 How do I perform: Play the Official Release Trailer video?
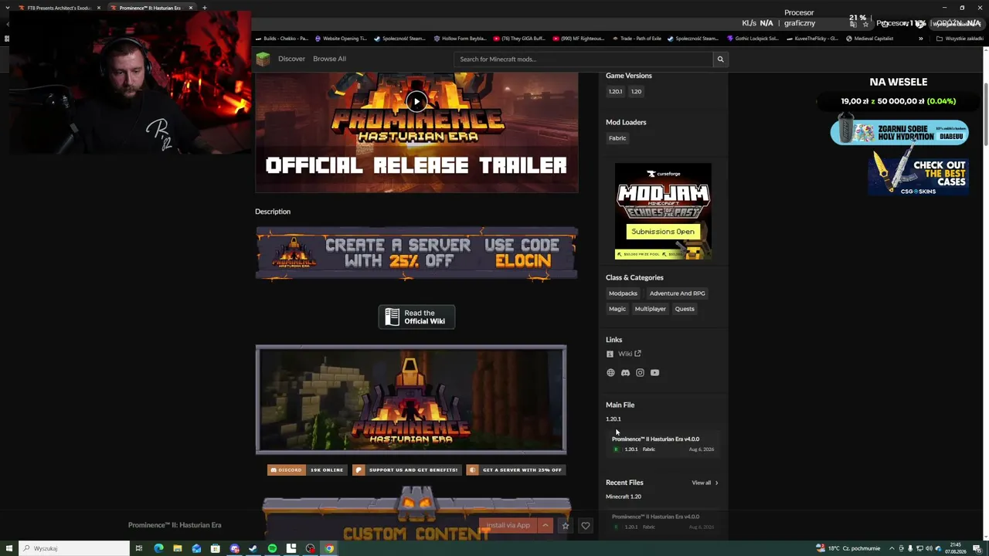click(x=416, y=101)
